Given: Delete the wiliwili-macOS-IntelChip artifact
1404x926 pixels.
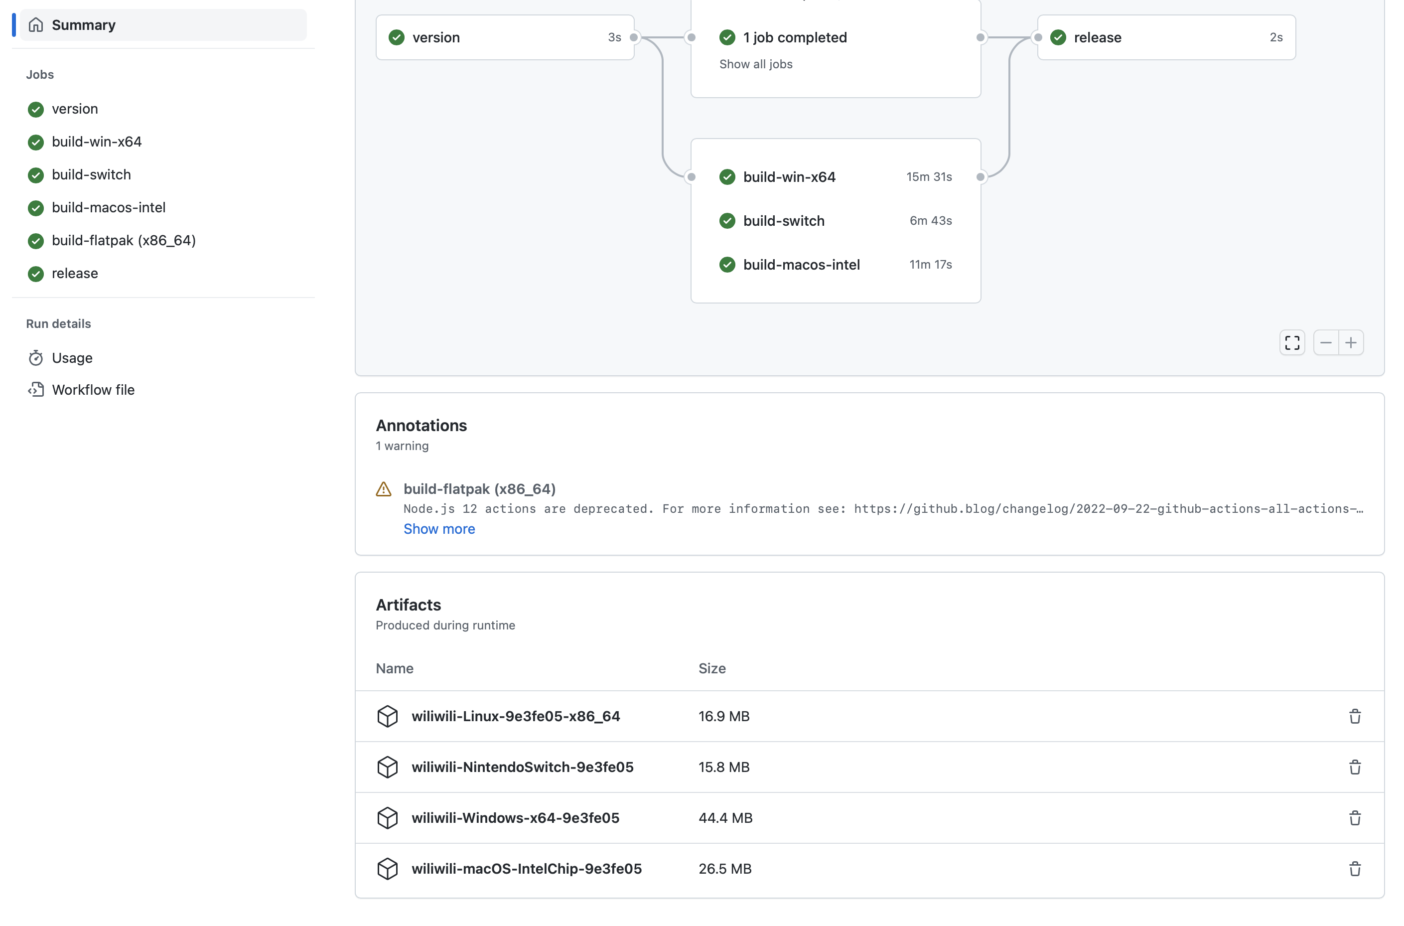Looking at the screenshot, I should tap(1354, 869).
